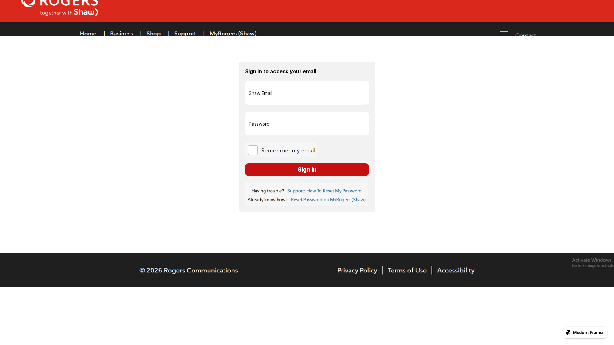The width and height of the screenshot is (614, 345).
Task: Click the red Sign in button
Action: 307,170
